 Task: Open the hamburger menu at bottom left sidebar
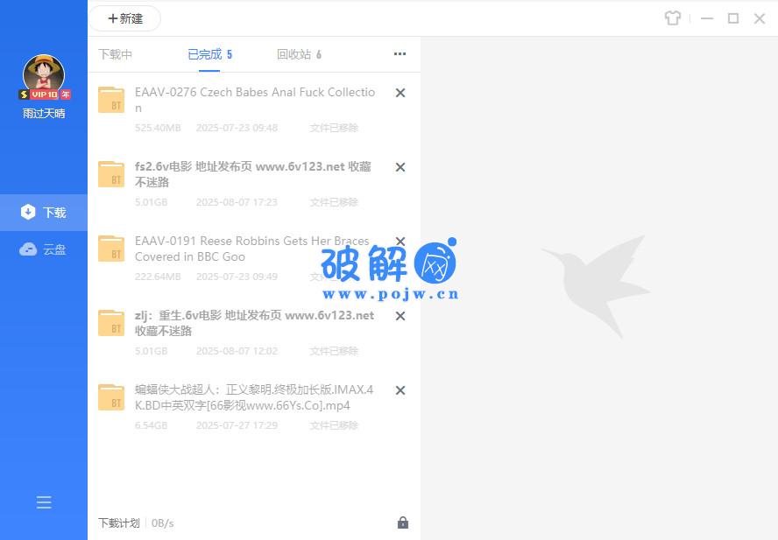point(44,502)
